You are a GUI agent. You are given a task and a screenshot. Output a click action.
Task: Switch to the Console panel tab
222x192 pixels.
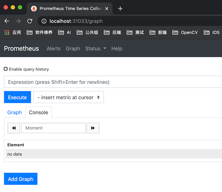[38, 112]
